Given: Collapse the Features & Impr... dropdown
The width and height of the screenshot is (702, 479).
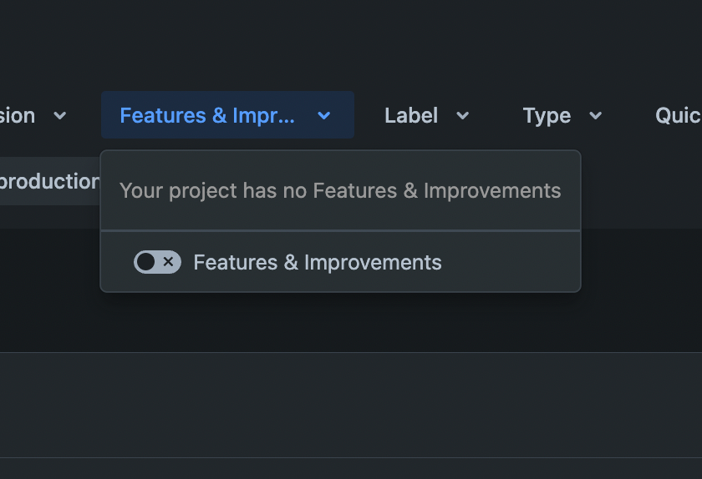Looking at the screenshot, I should tap(227, 115).
